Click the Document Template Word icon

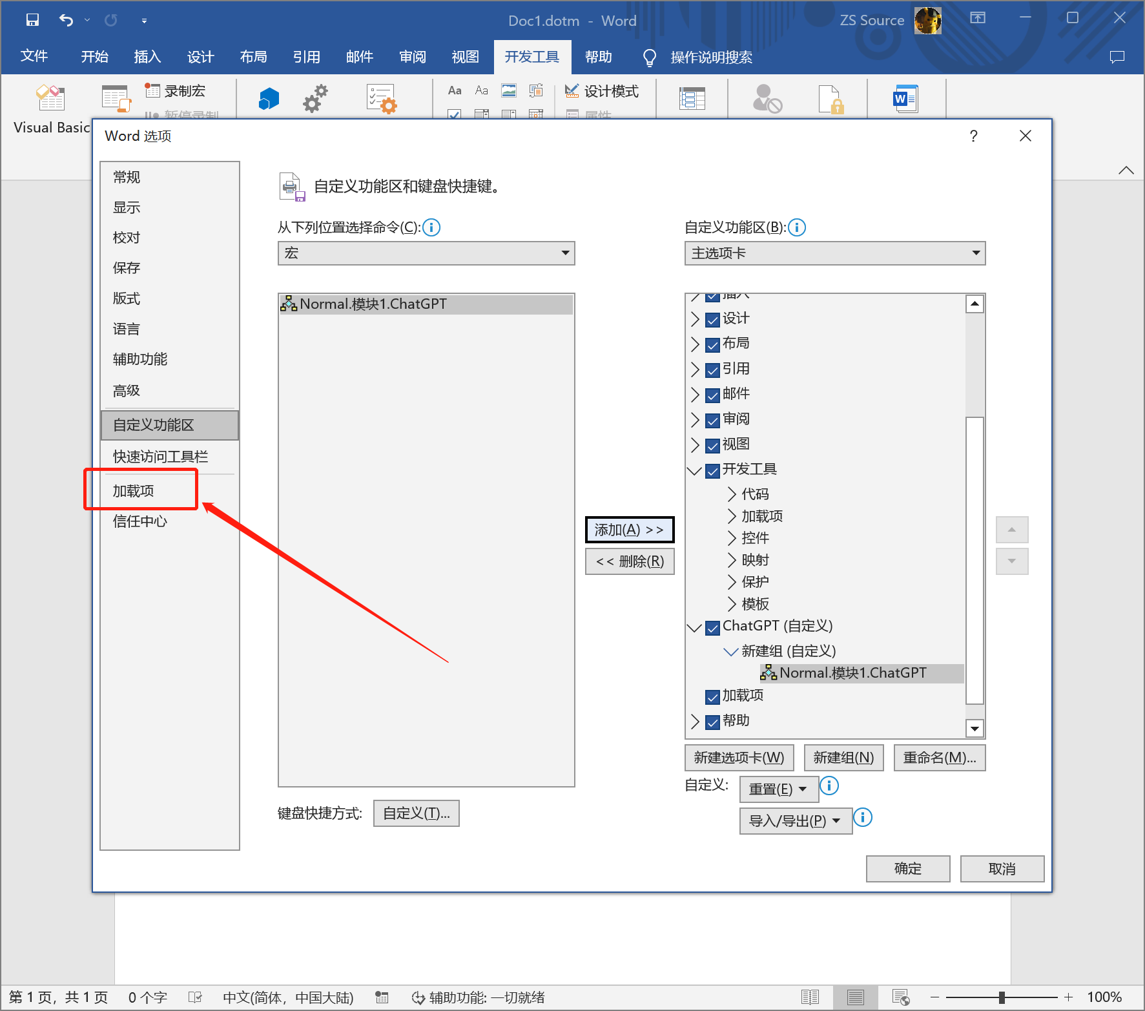coord(905,99)
